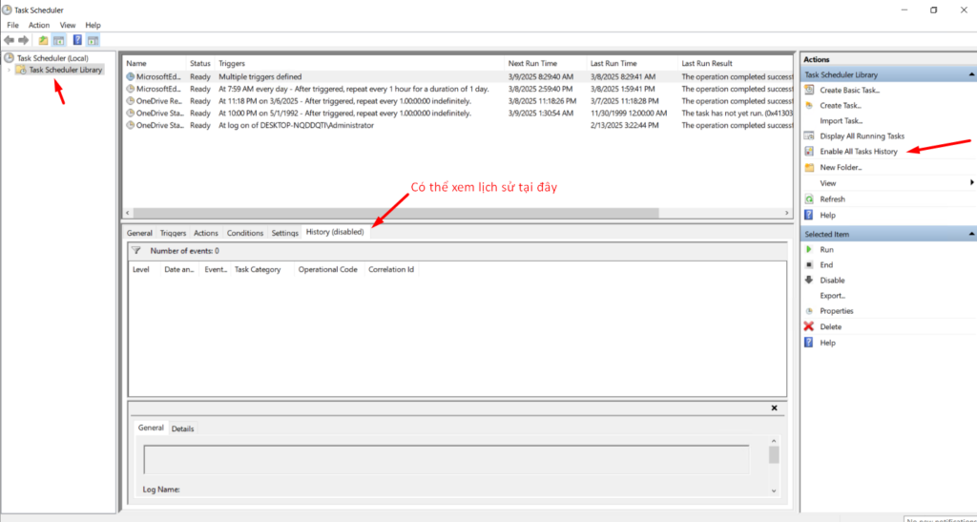The width and height of the screenshot is (977, 522).
Task: Open the Details tab in the event pane
Action: [182, 428]
